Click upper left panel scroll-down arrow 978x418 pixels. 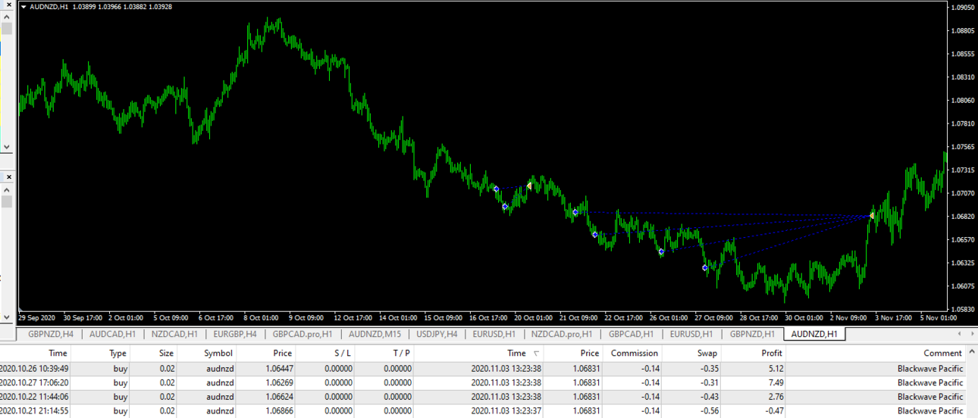(x=7, y=147)
